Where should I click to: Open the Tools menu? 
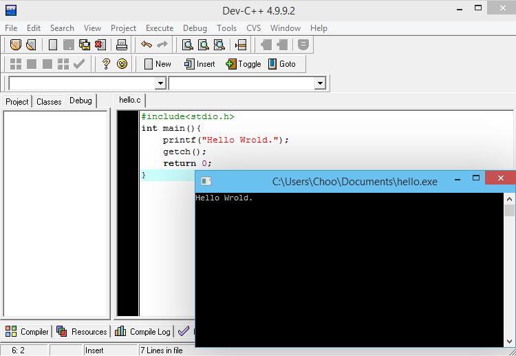226,28
